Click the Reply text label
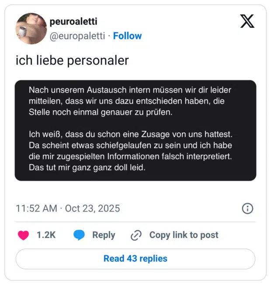The height and width of the screenshot is (285, 271). tap(104, 235)
